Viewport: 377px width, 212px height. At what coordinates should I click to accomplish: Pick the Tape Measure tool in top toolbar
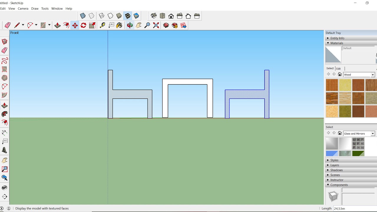click(102, 25)
